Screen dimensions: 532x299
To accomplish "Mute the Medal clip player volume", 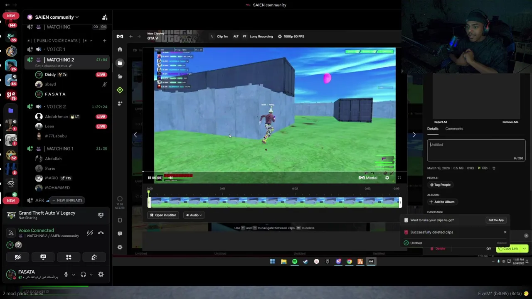I will (170, 178).
